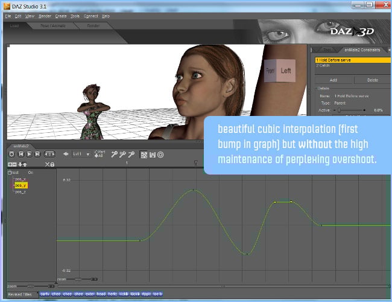Select the aniMate2 timeline tab

[21, 146]
